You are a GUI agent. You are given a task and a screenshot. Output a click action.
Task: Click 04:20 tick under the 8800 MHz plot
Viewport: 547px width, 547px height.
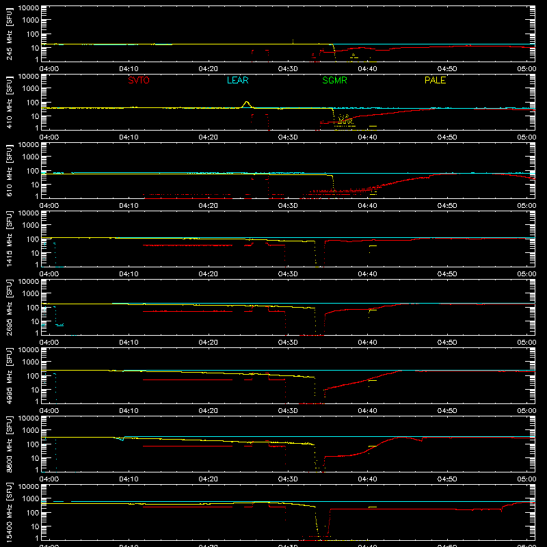click(209, 479)
